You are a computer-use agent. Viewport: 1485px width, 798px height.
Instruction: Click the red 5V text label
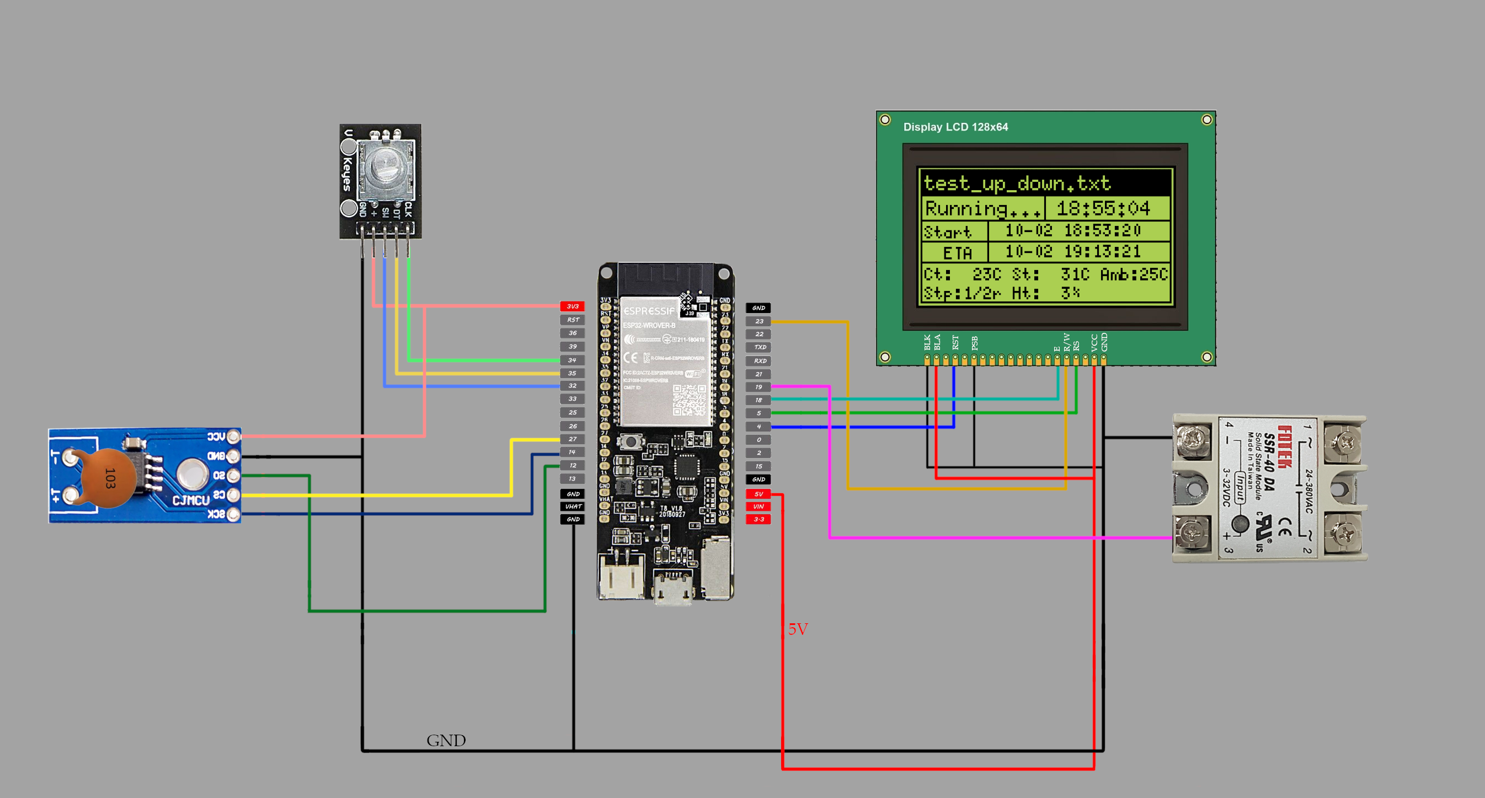[798, 629]
